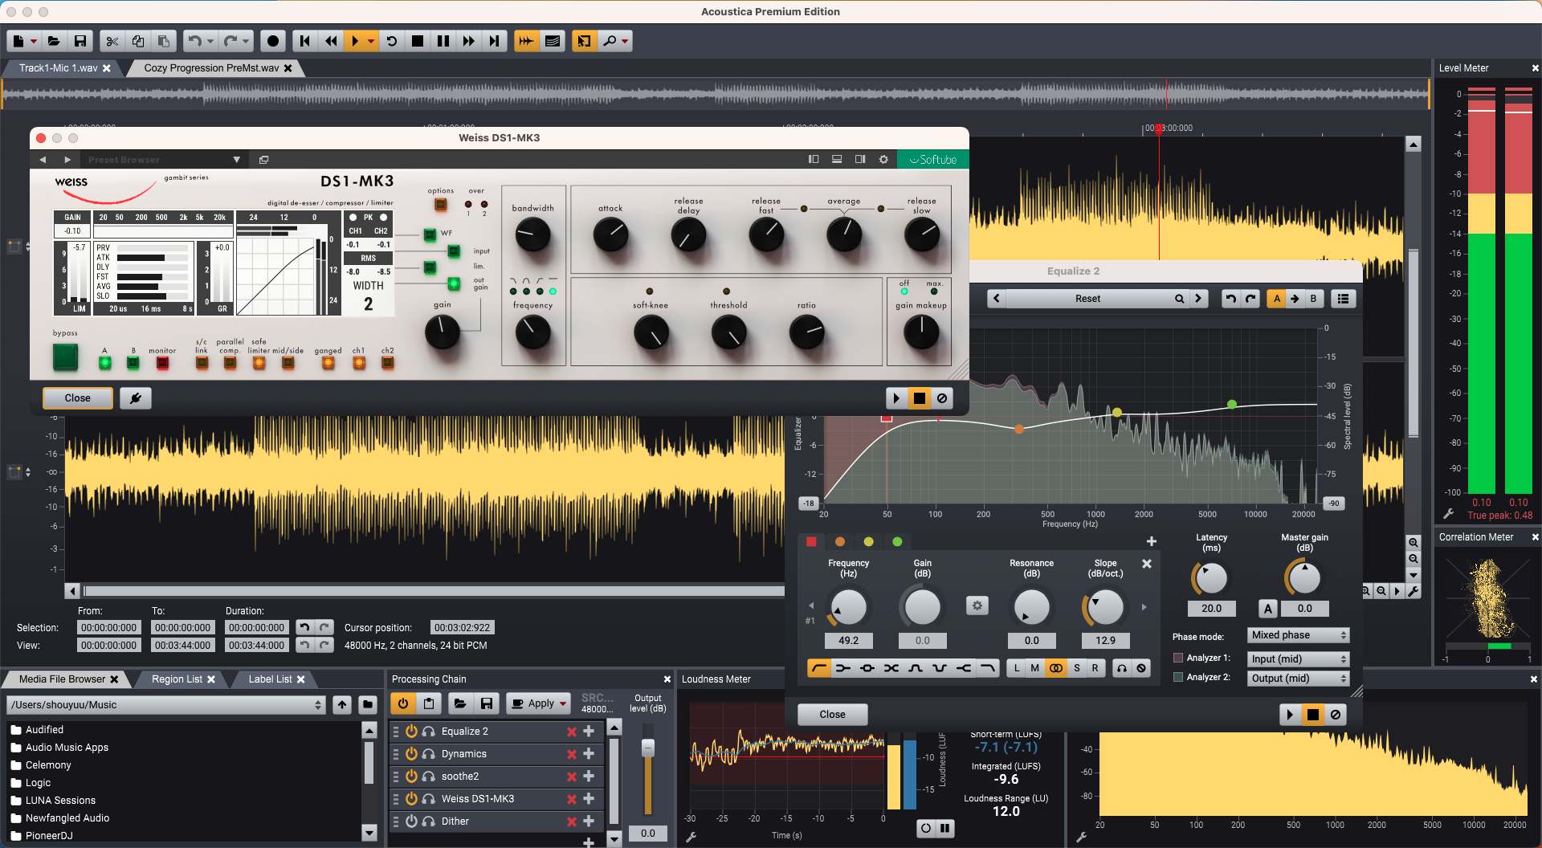This screenshot has height=848, width=1542.
Task: Toggle the Weiss monitor button
Action: coord(162,363)
